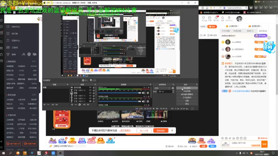This screenshot has width=278, height=156.
Task: Toggle visibility eye of 文本 (GDI+) 4 source
Action: (90, 96)
